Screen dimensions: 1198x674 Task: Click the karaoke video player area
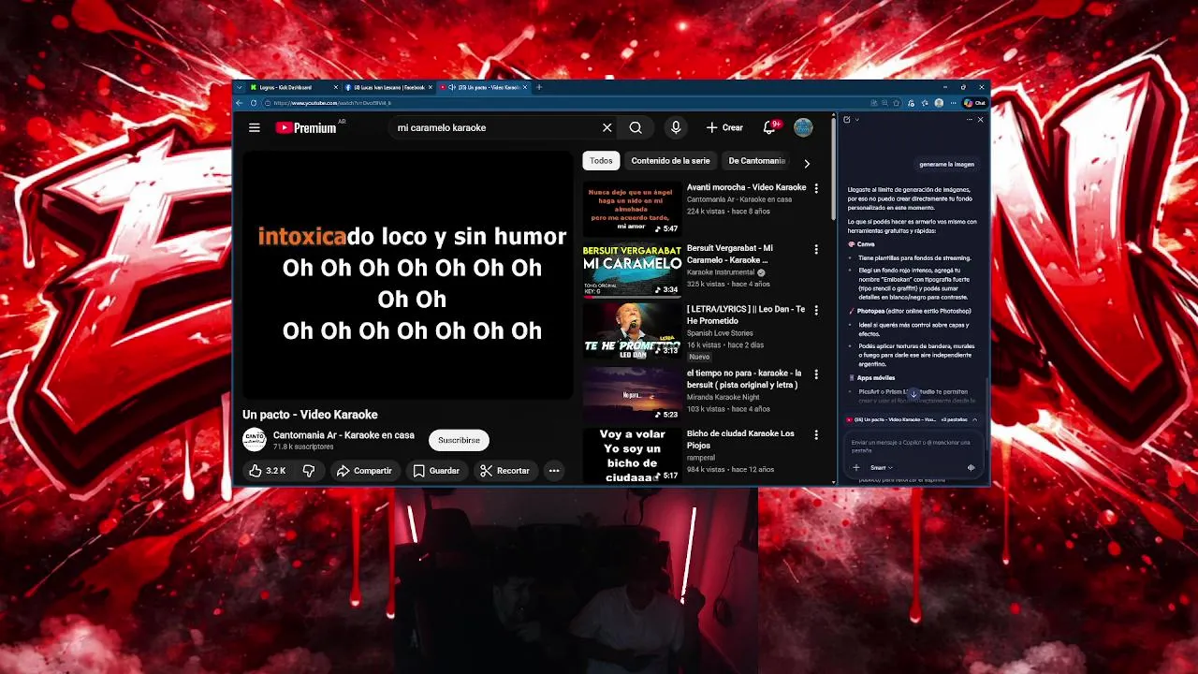tap(407, 275)
